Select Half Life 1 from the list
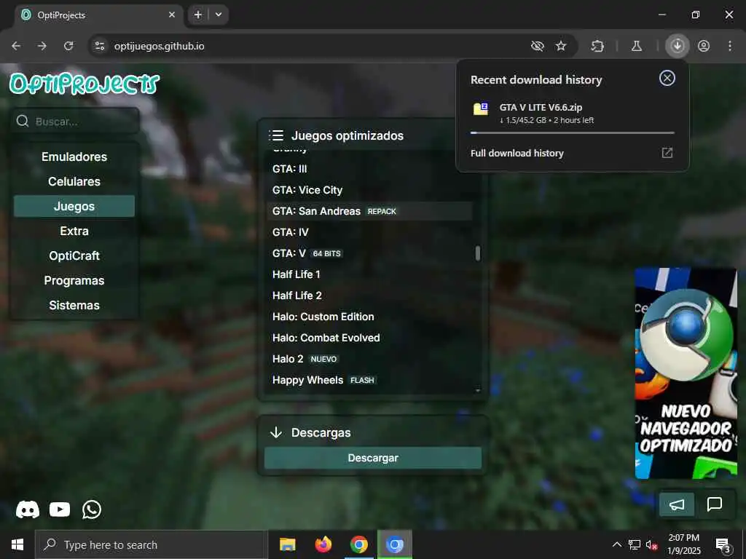This screenshot has height=559, width=746. click(x=369, y=274)
